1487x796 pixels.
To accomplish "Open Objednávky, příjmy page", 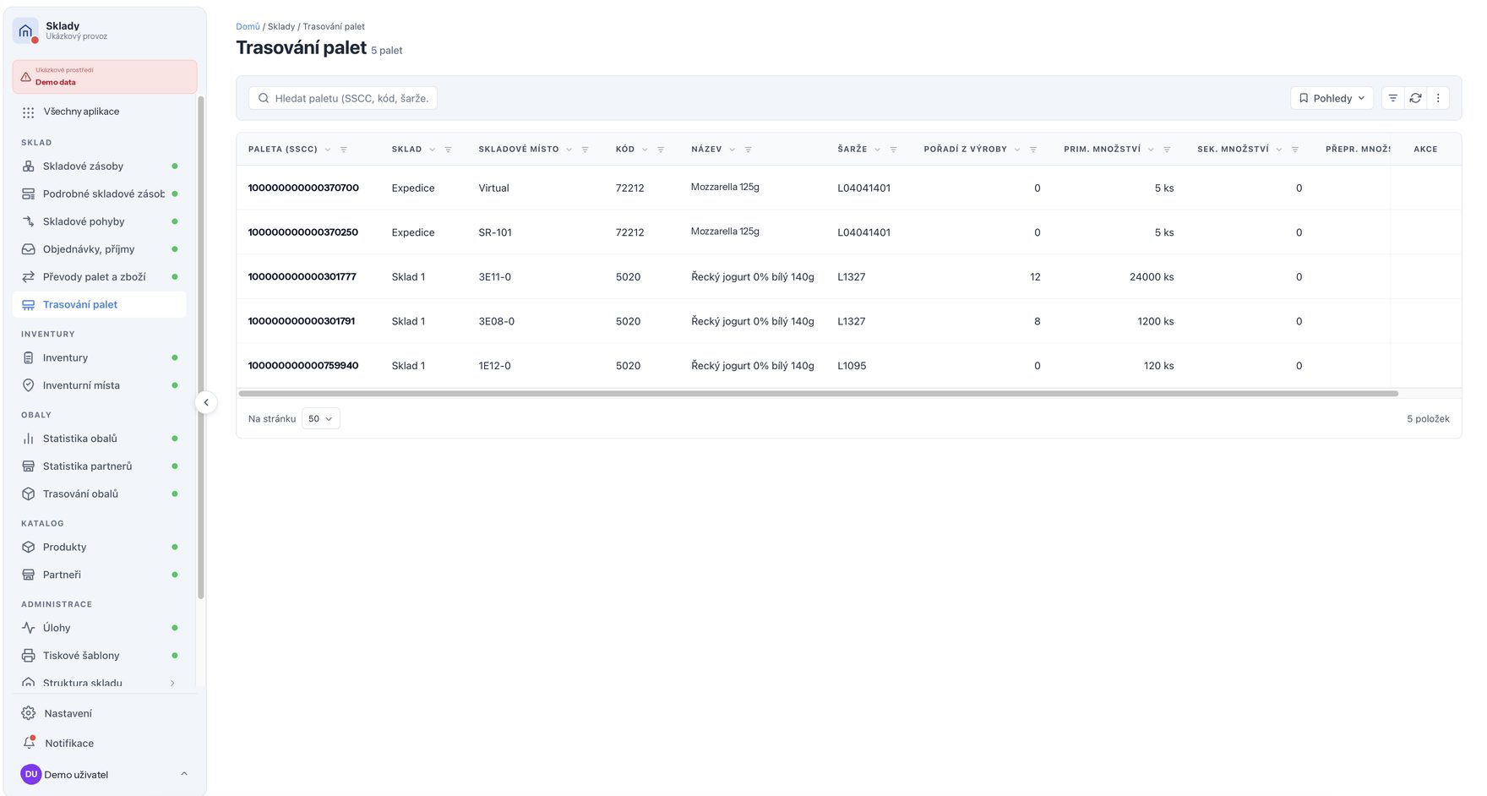I will click(100, 249).
